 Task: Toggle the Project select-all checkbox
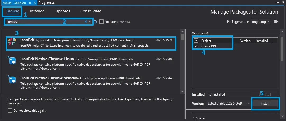click(x=196, y=41)
